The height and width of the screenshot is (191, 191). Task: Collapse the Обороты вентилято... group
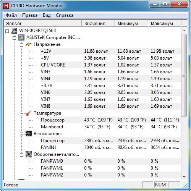[x=21, y=155]
